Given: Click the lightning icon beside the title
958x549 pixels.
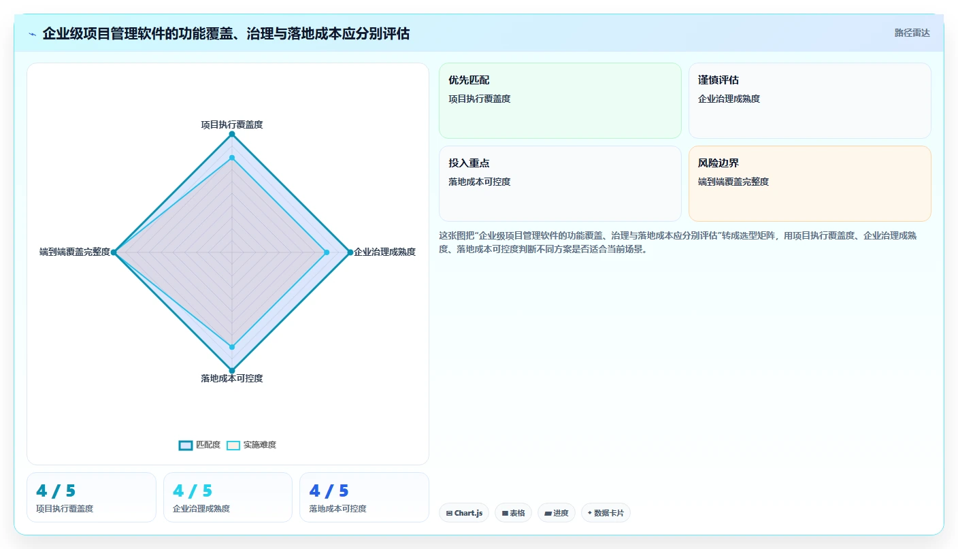Looking at the screenshot, I should click(33, 34).
